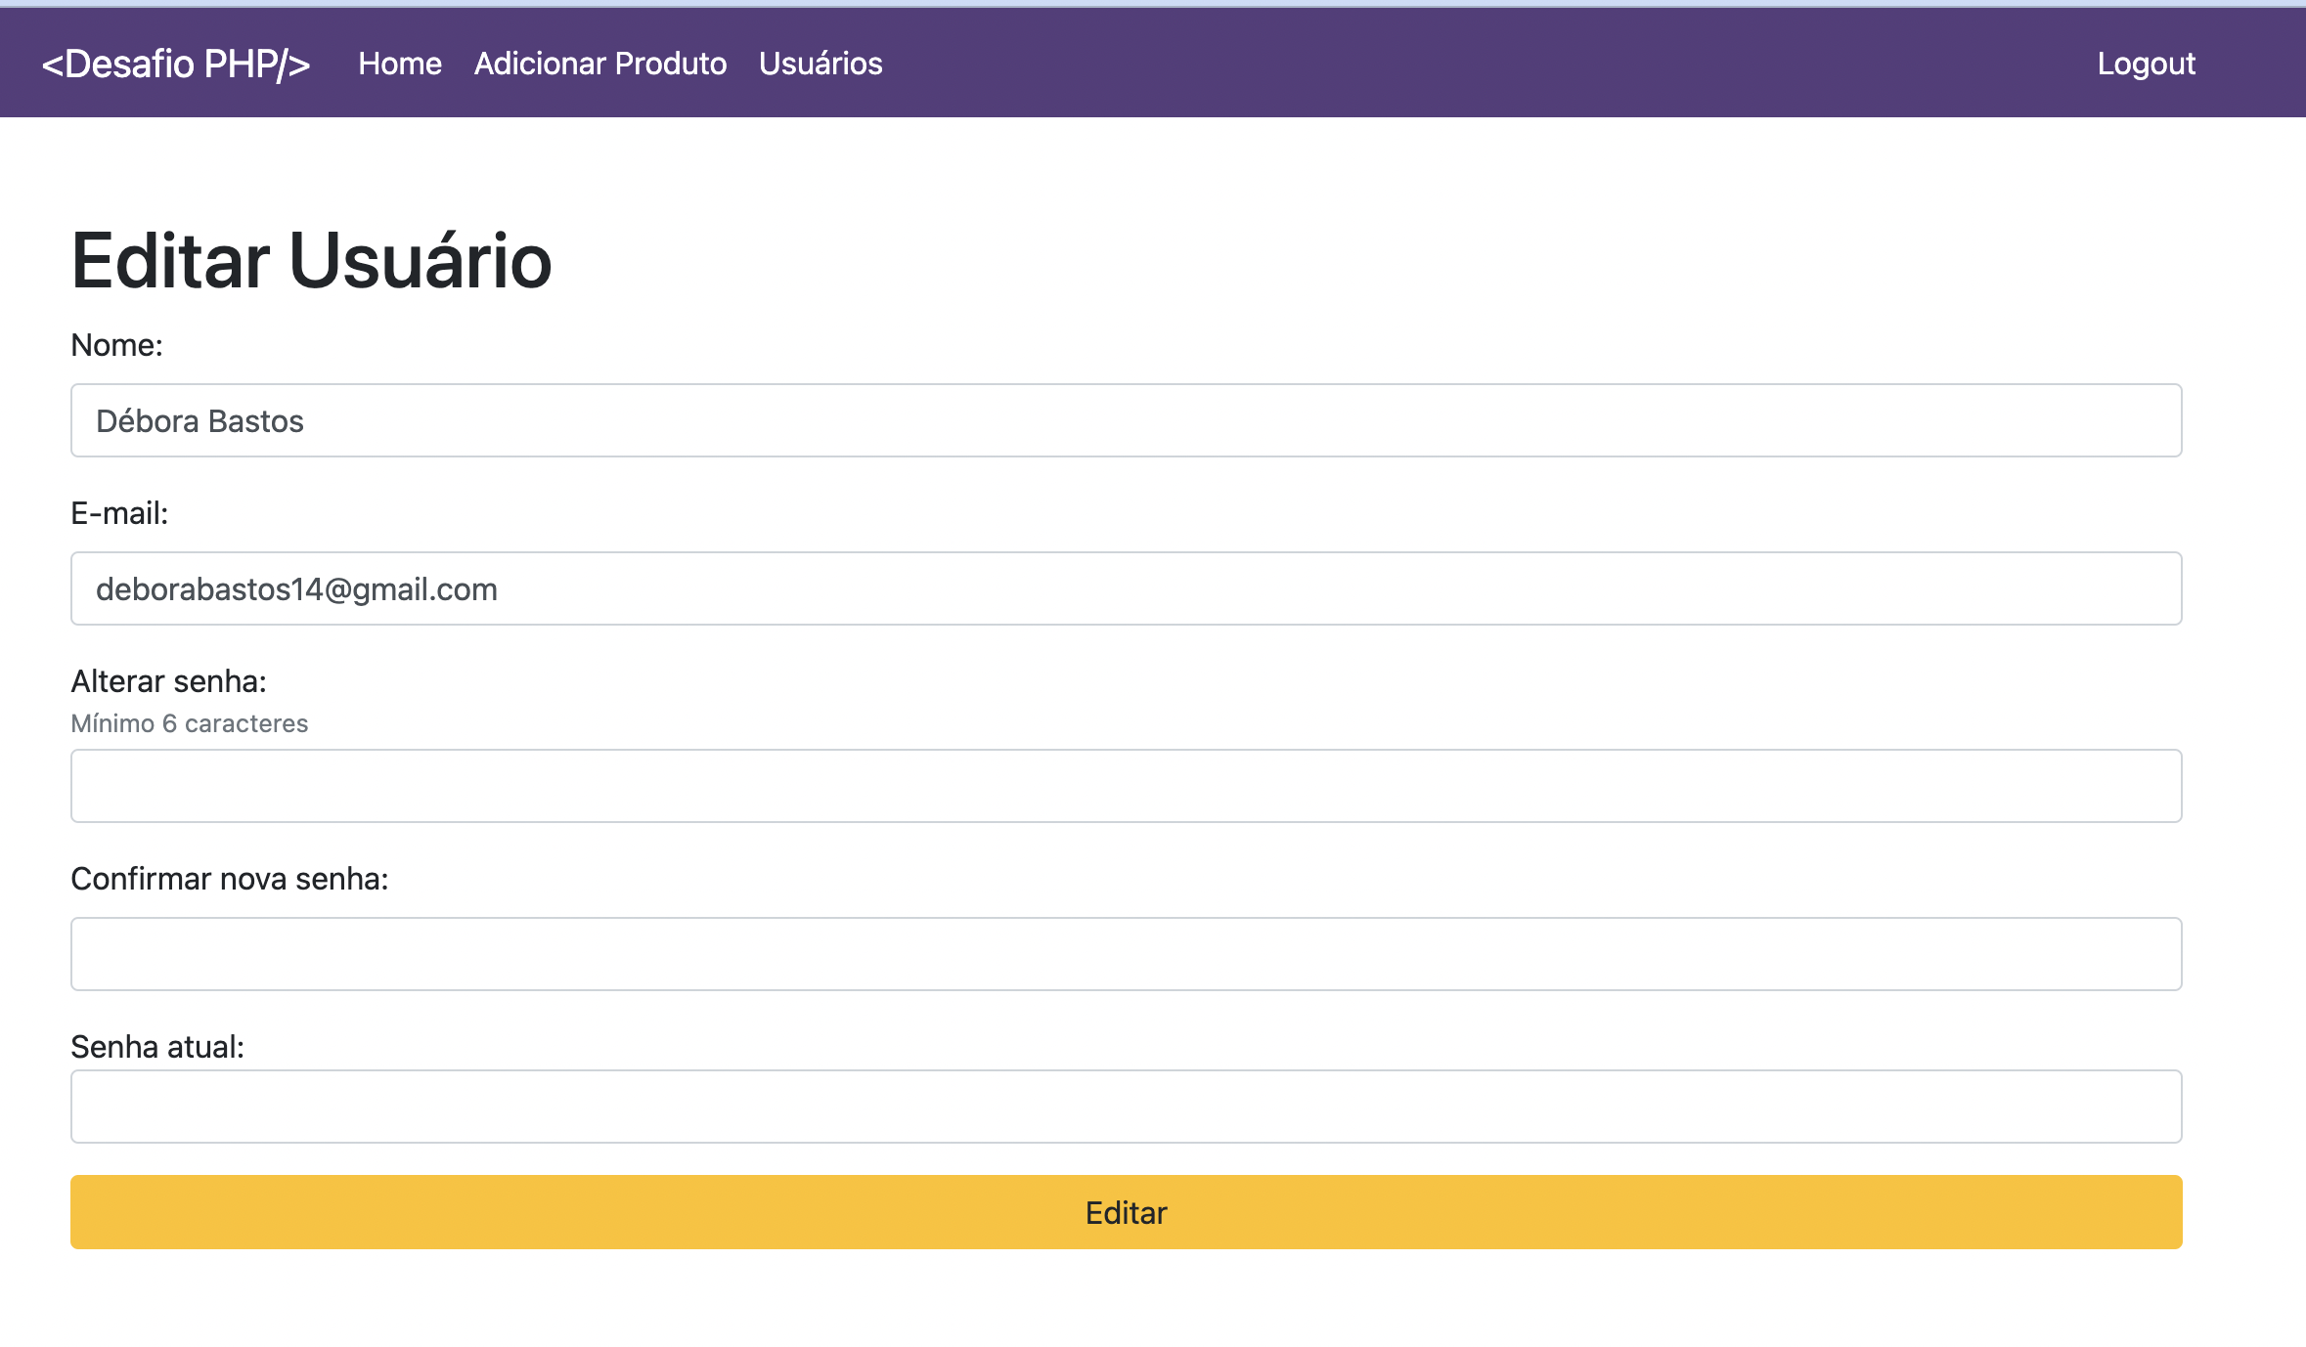2306x1347 pixels.
Task: Click on the 'Débora Bastos' name text
Action: (200, 421)
